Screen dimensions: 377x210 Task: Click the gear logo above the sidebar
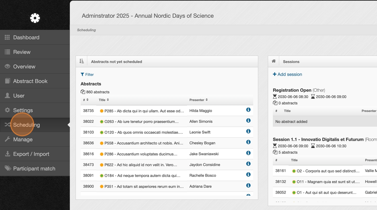[35, 18]
